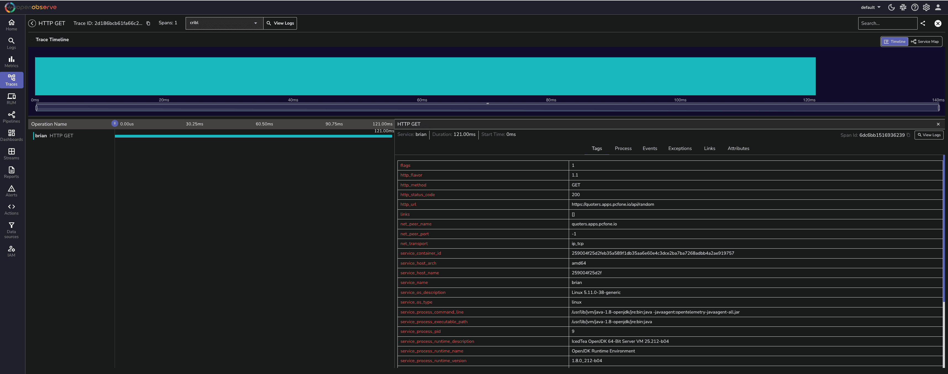Viewport: 948px width, 374px height.
Task: Open the Slack community icon
Action: click(903, 7)
